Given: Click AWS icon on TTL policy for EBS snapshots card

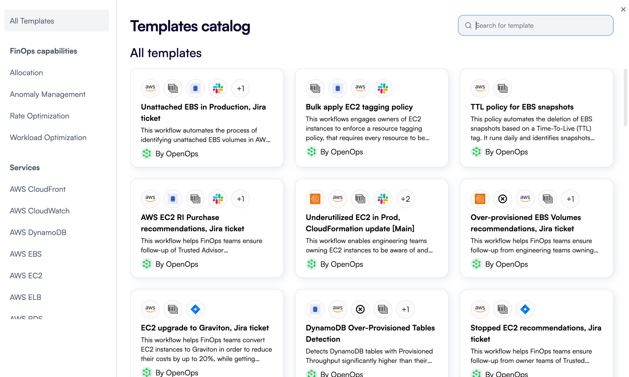Looking at the screenshot, I should coord(480,88).
